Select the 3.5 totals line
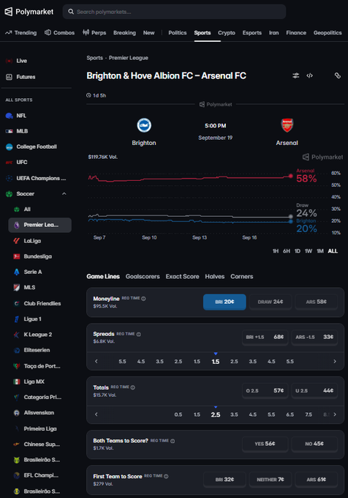Viewport: 348px width, 498px height. [x=234, y=415]
